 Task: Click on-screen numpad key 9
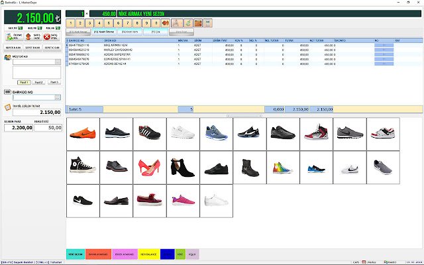(146, 23)
